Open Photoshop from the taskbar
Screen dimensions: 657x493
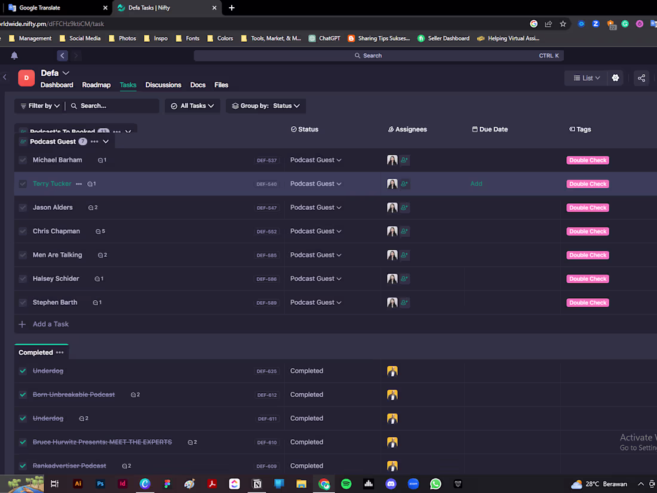(x=100, y=484)
